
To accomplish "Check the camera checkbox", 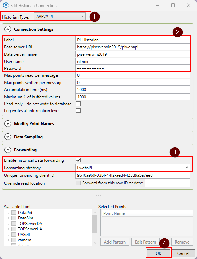I will click(14, 240).
